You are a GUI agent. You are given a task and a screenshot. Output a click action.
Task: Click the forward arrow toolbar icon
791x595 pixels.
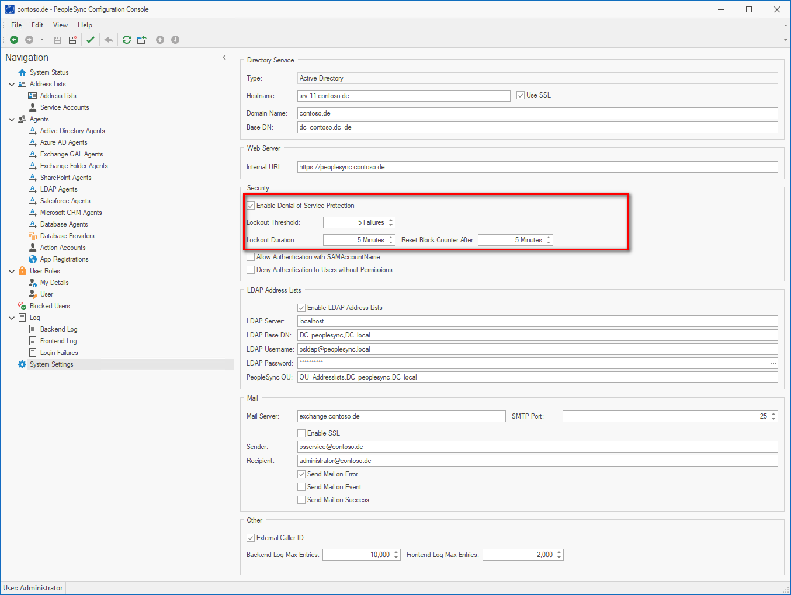(29, 40)
